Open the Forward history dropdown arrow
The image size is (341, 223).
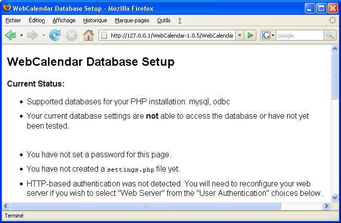click(x=44, y=35)
